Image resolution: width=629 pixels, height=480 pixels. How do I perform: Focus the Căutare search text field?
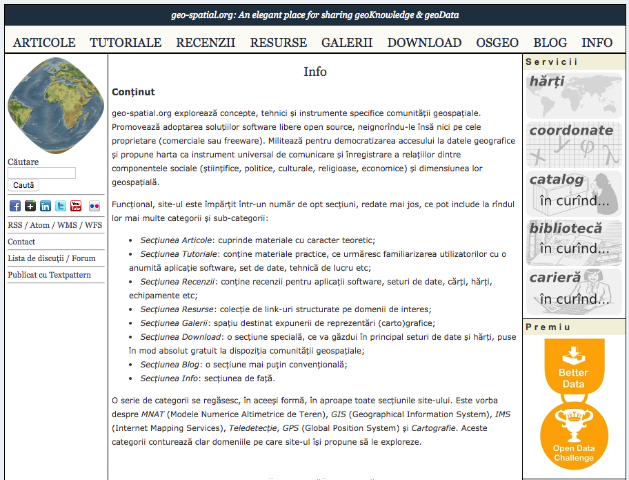click(x=41, y=173)
